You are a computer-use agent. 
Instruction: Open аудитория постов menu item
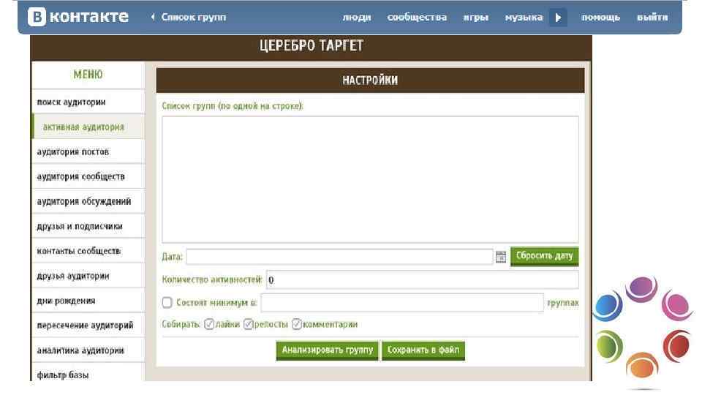[x=88, y=152]
